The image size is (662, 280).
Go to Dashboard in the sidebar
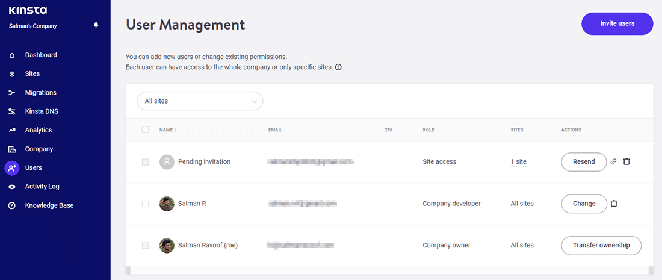tap(41, 55)
